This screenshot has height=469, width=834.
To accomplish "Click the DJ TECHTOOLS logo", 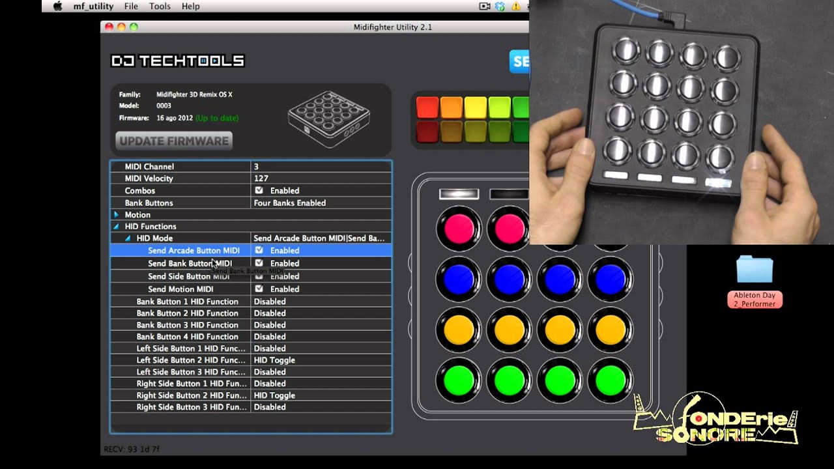I will [177, 61].
